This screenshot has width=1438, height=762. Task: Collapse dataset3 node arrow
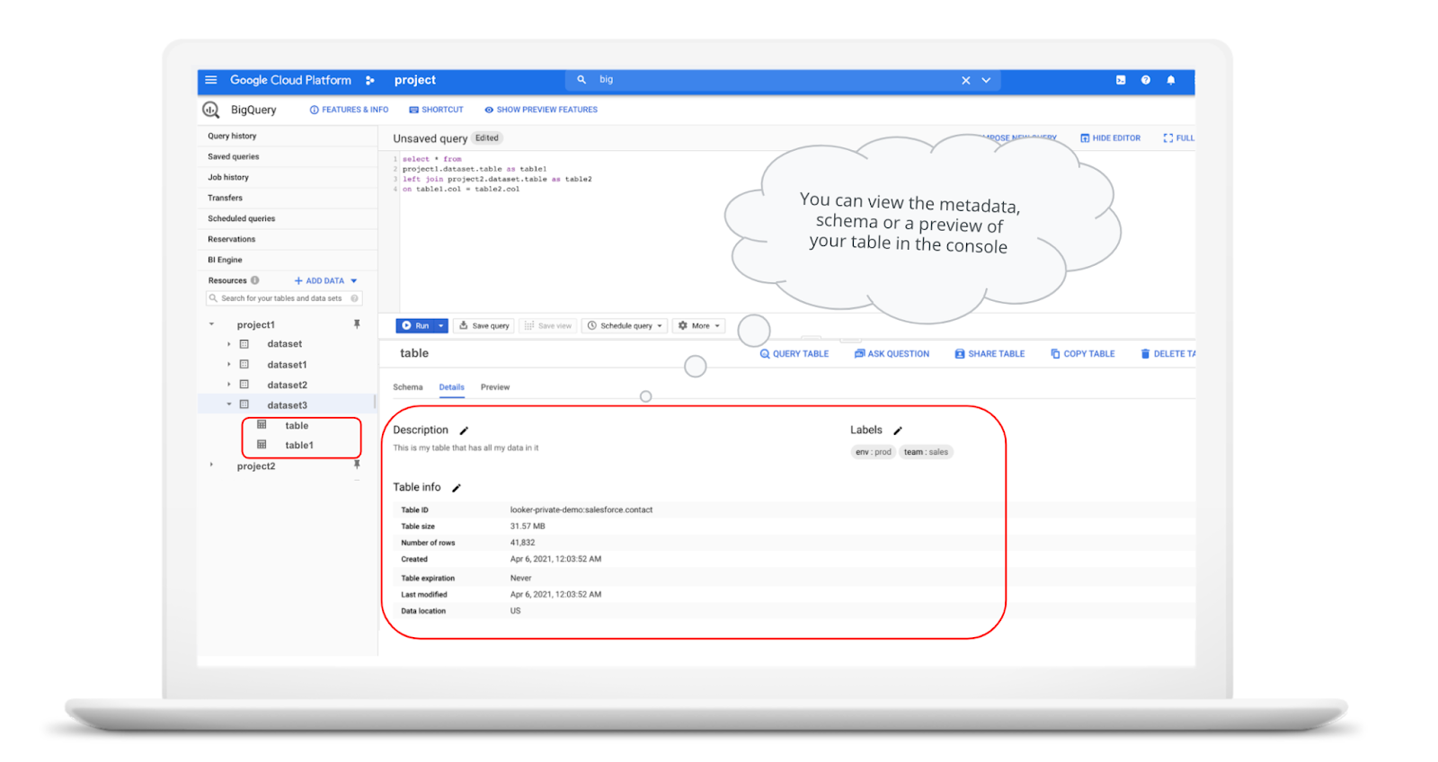pyautogui.click(x=229, y=404)
